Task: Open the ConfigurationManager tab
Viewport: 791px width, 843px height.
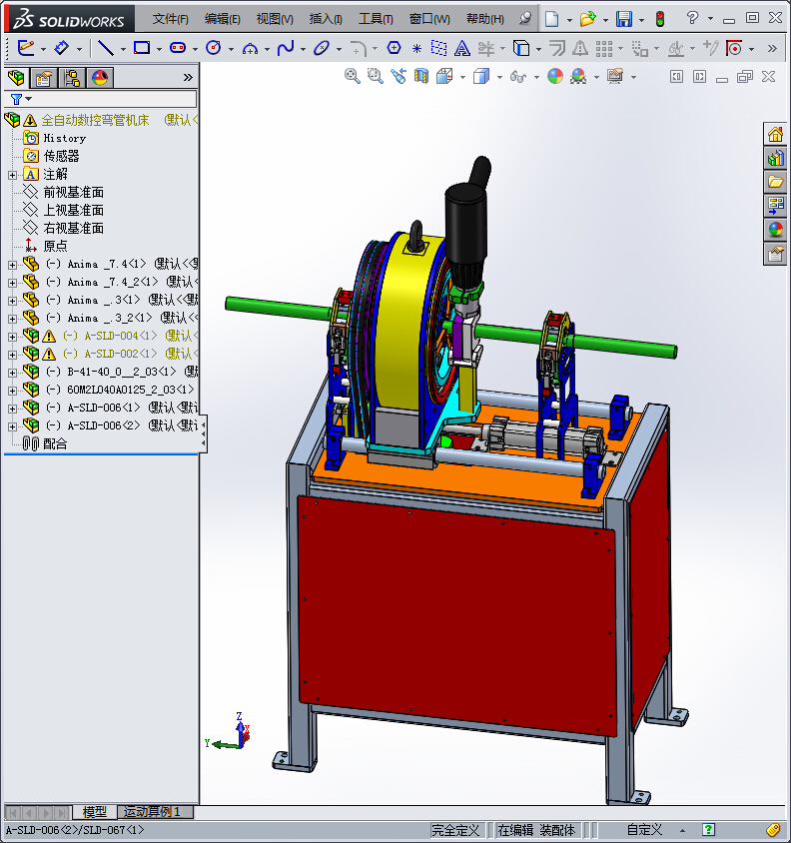Action: pos(72,78)
